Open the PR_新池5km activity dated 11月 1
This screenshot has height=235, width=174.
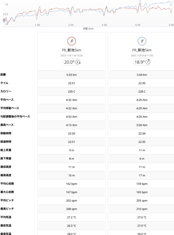(72, 50)
